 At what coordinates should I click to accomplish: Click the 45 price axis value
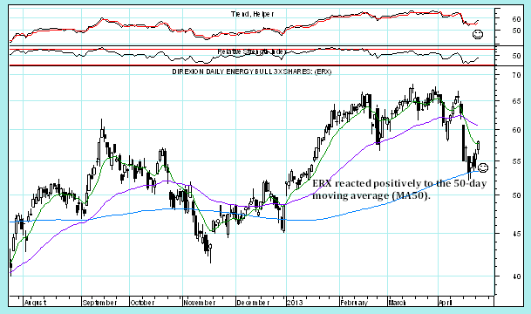(x=516, y=234)
